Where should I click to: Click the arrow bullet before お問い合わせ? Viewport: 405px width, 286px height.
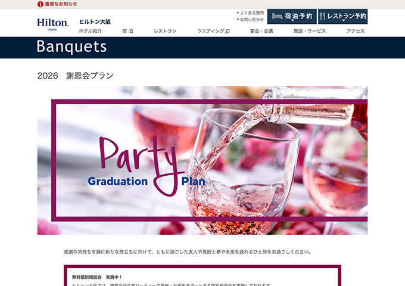point(238,20)
